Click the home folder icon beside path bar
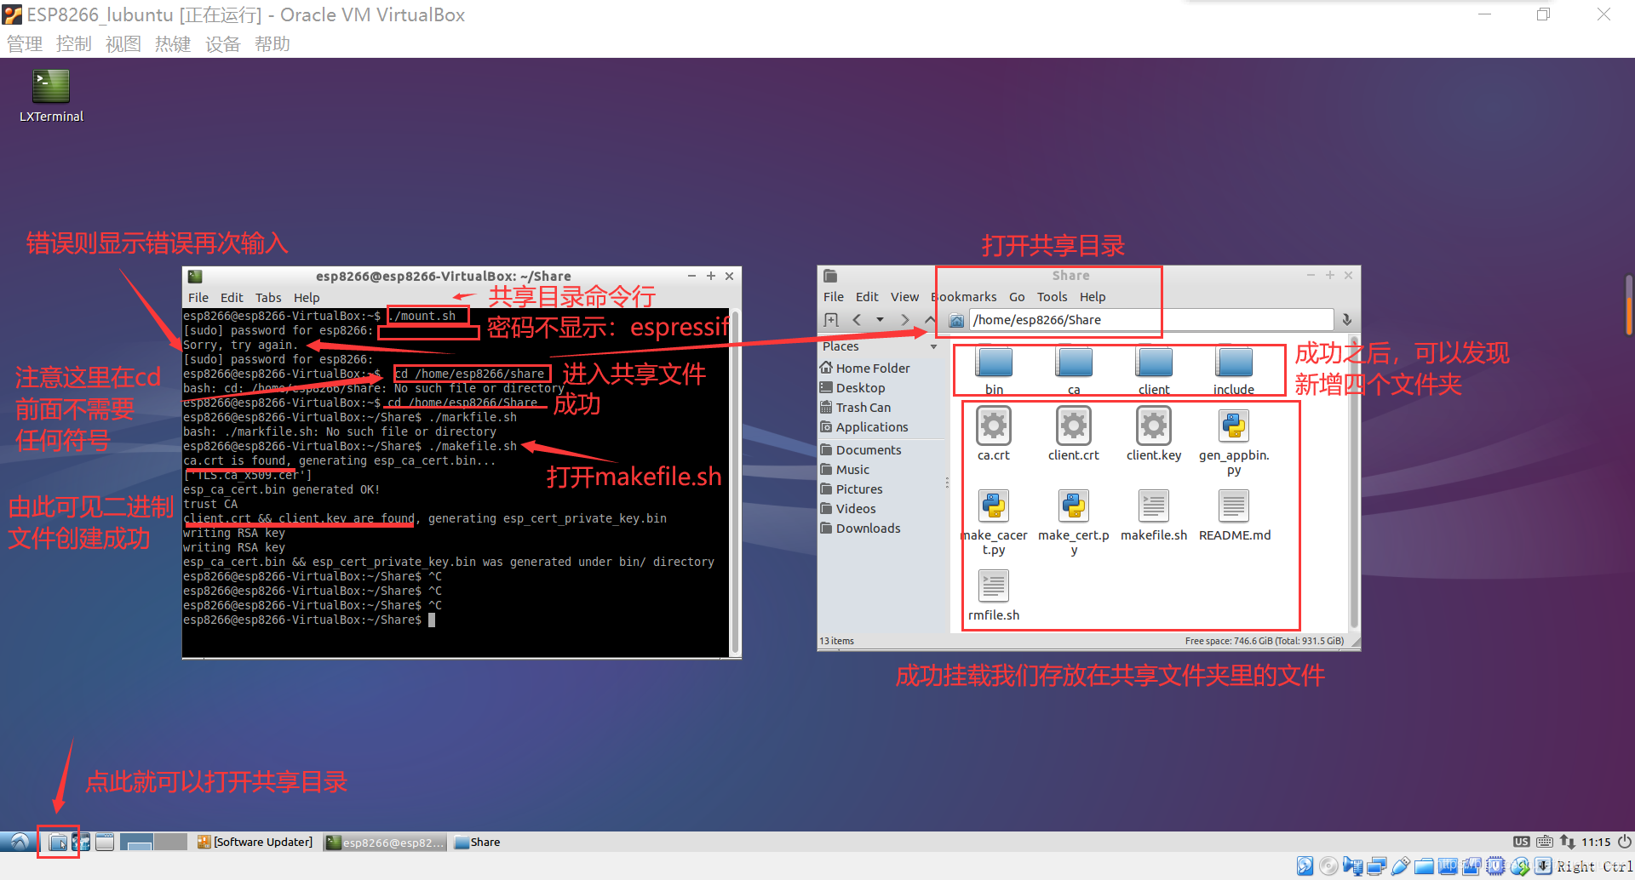Viewport: 1635px width, 880px height. tap(957, 320)
